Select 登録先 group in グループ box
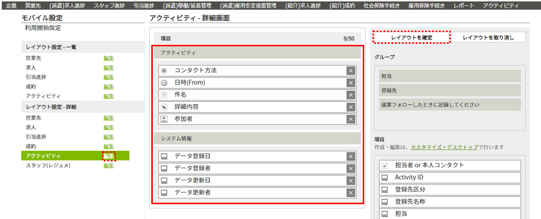Viewport: 541px width, 219px height. click(450, 90)
